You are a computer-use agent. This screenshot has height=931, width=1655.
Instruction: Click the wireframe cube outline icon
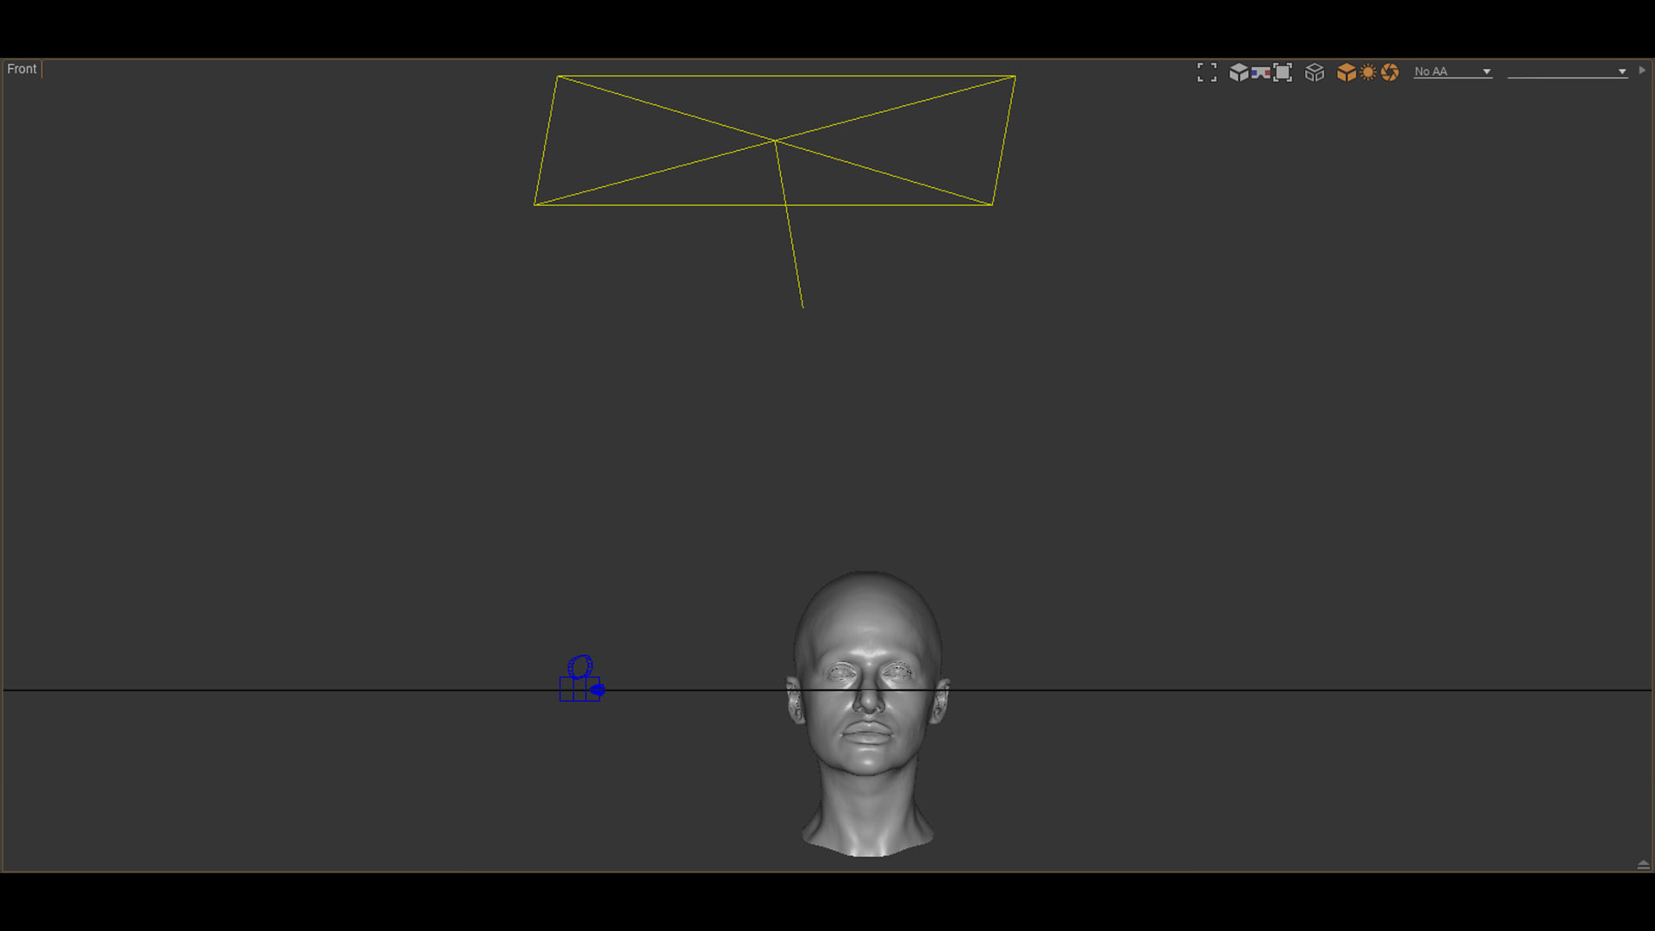pyautogui.click(x=1315, y=72)
